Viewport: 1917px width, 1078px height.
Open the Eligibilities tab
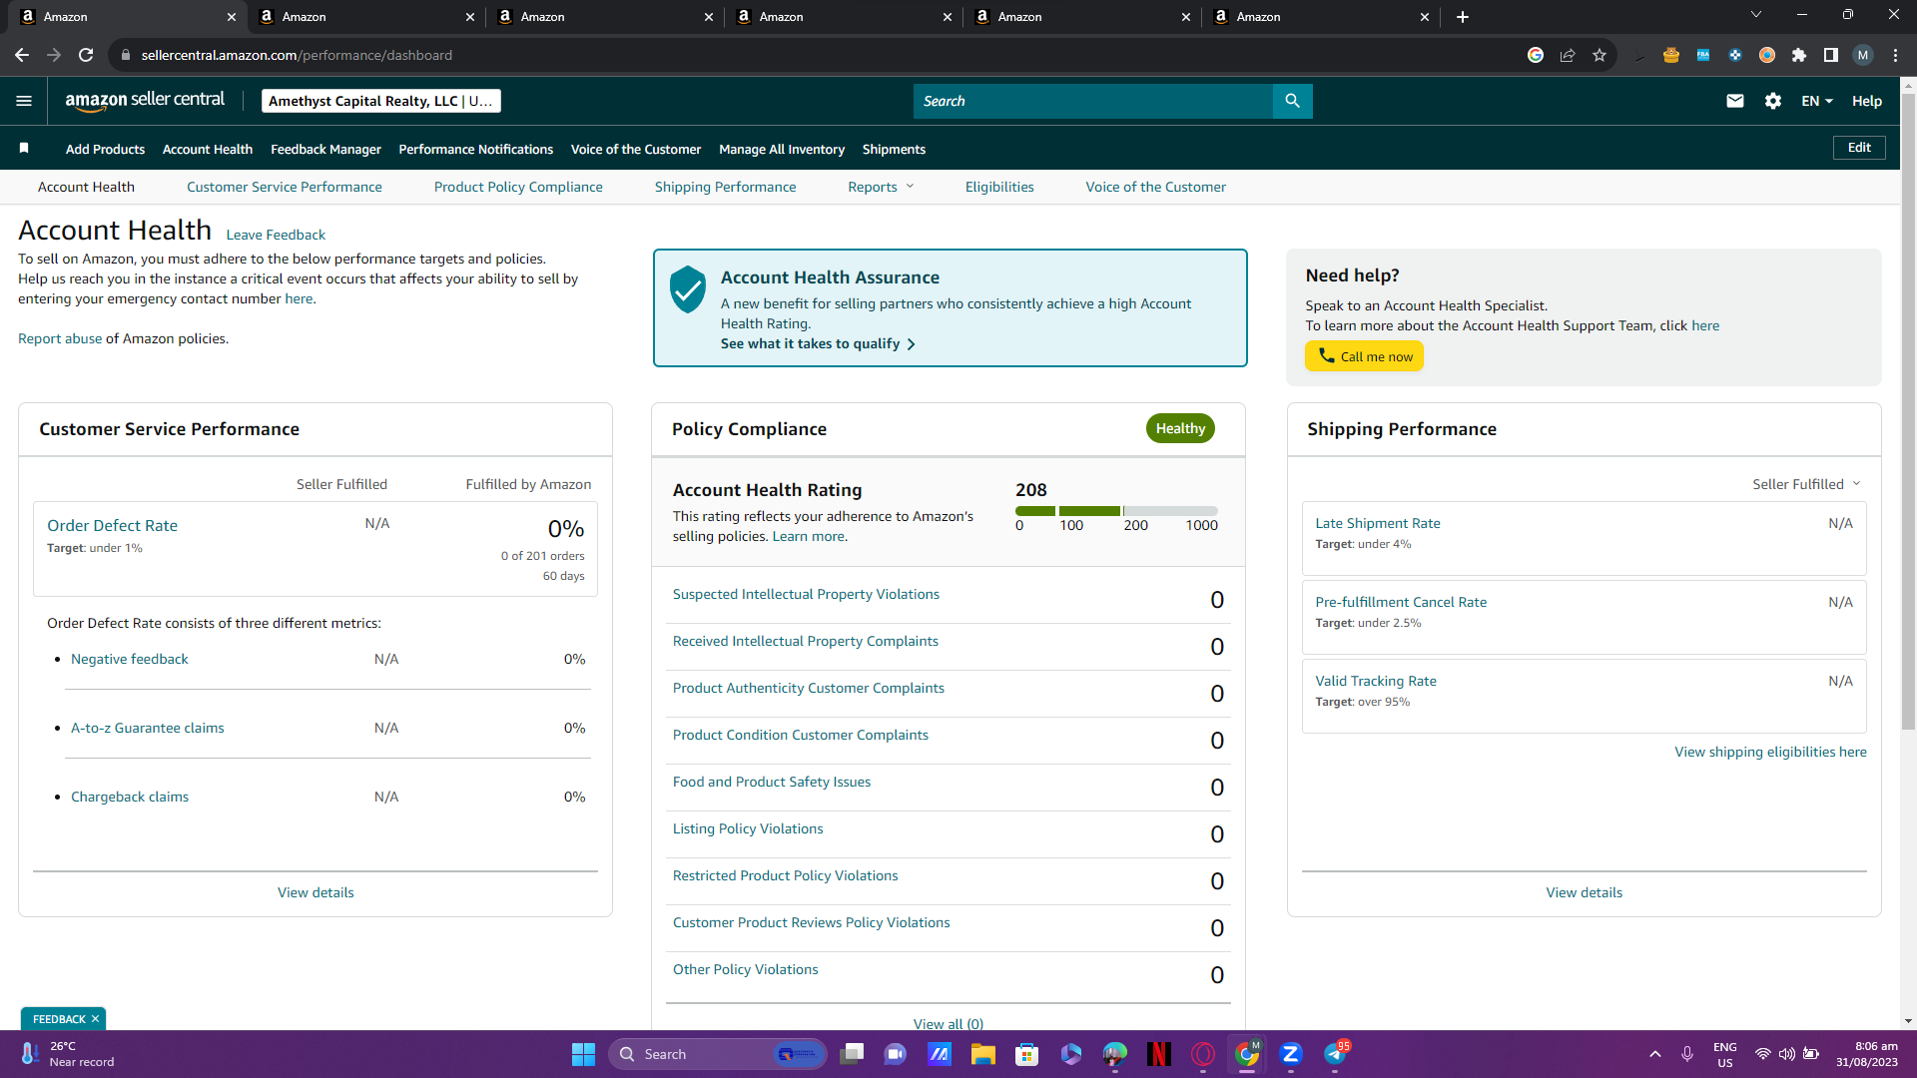(999, 187)
